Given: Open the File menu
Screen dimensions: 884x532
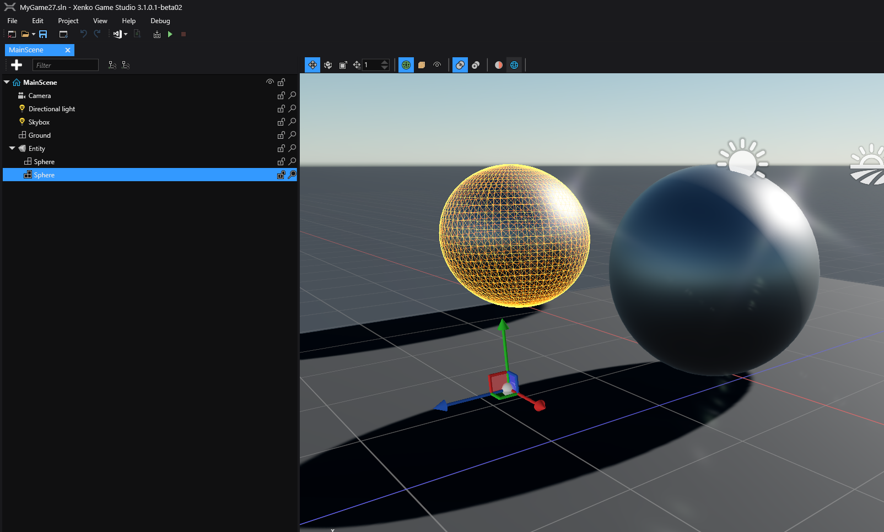Looking at the screenshot, I should click(x=12, y=21).
